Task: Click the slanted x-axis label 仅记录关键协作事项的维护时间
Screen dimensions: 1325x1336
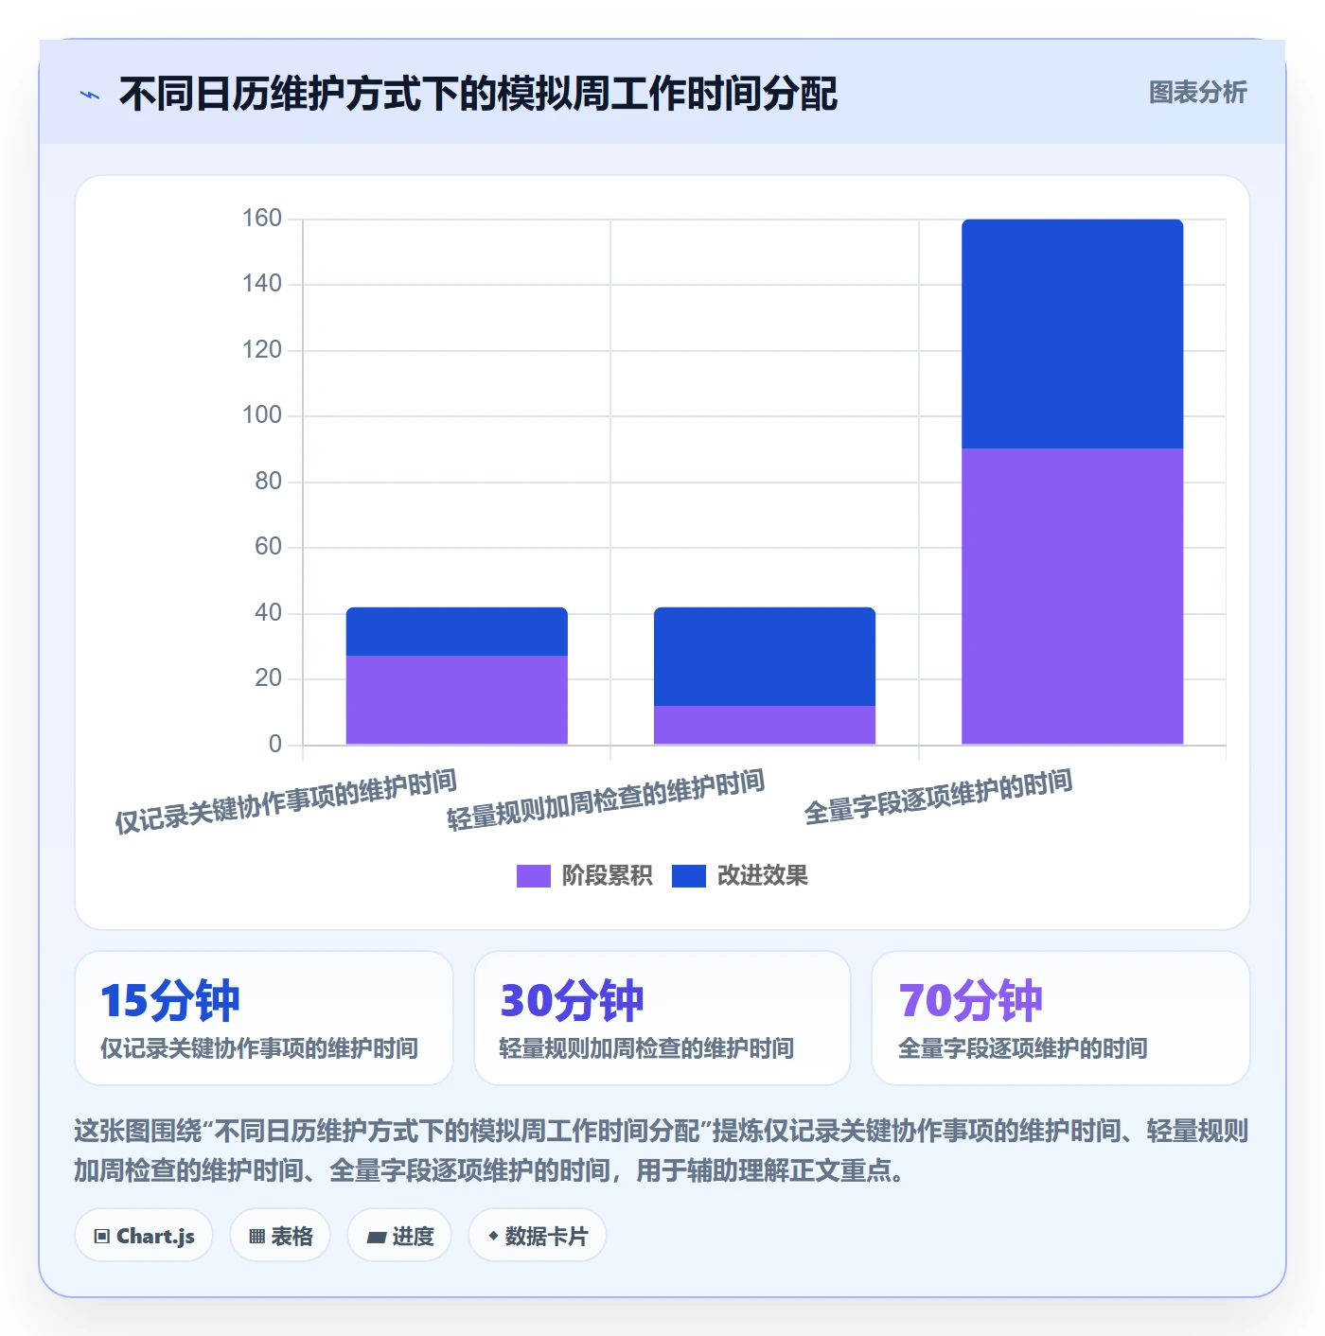Action: 286,801
